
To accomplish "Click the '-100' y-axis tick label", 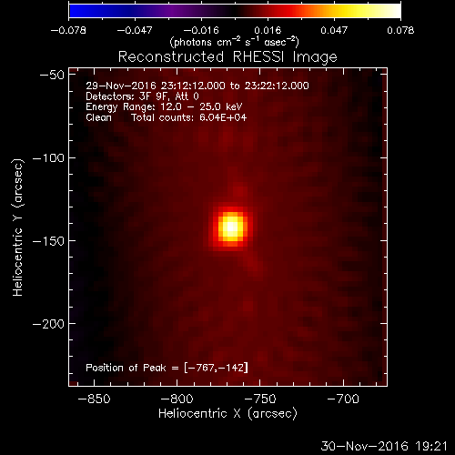I will [x=48, y=158].
